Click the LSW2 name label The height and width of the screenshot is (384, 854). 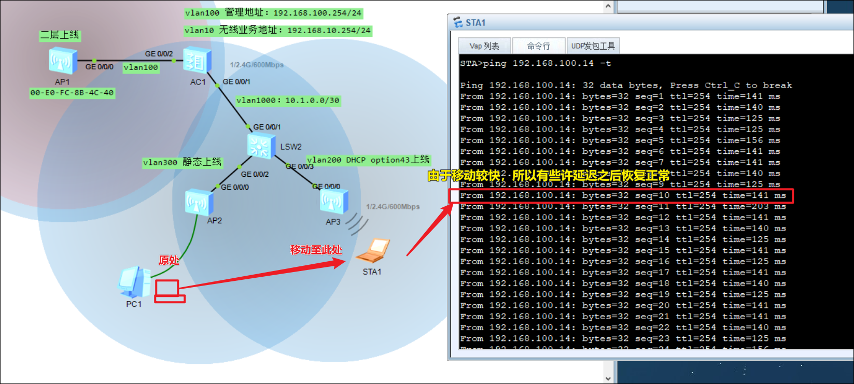point(291,147)
